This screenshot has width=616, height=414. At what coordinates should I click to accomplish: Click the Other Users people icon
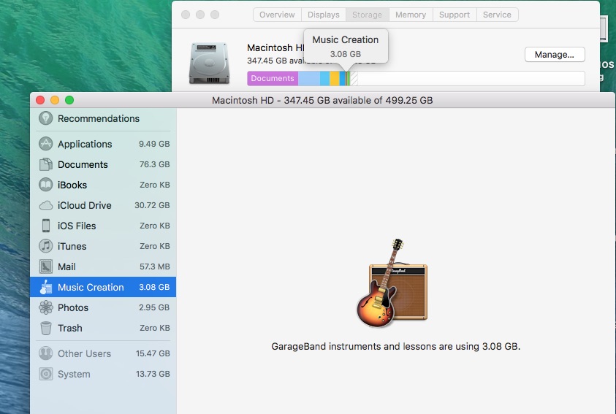click(45, 353)
